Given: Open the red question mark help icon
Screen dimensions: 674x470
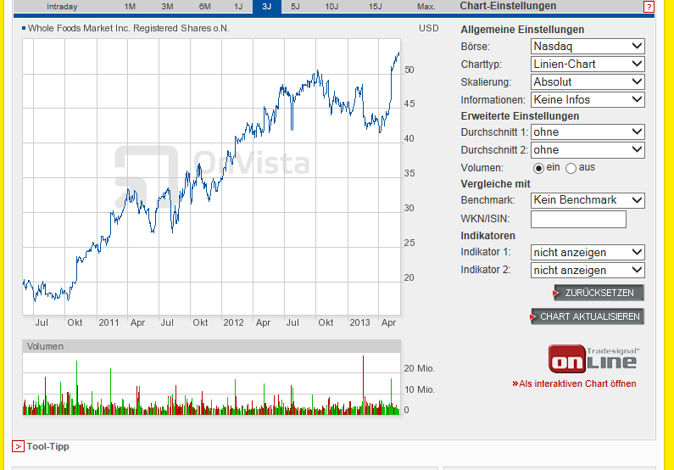Looking at the screenshot, I should point(649,7).
